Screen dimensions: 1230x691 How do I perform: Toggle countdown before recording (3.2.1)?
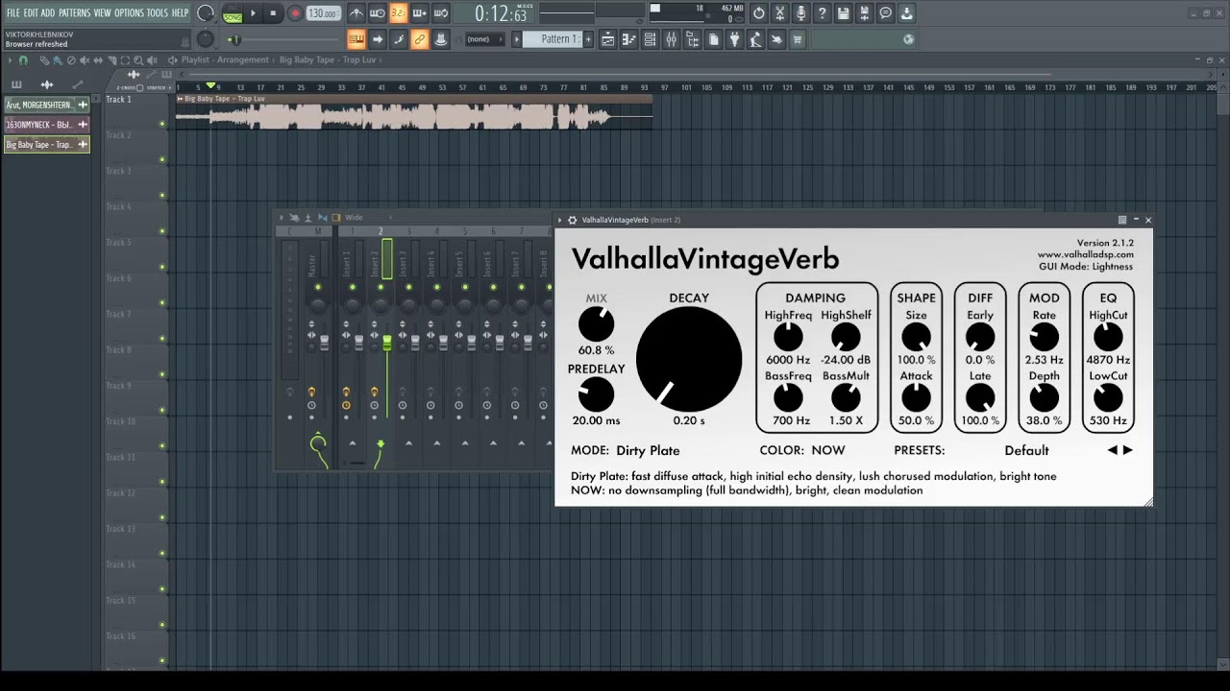point(398,13)
